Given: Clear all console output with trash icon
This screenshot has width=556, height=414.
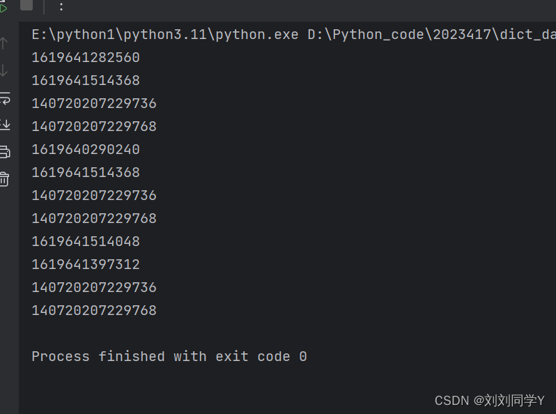Looking at the screenshot, I should tap(4, 179).
